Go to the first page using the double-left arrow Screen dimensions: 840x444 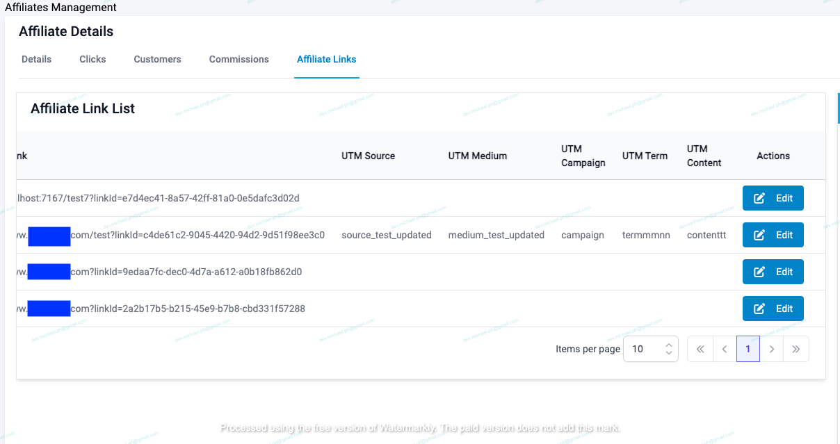[700, 349]
